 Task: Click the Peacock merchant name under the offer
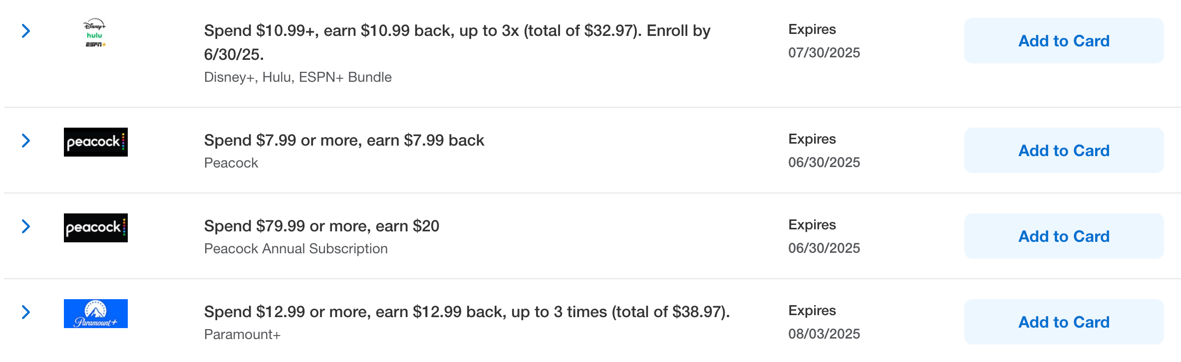click(x=231, y=163)
